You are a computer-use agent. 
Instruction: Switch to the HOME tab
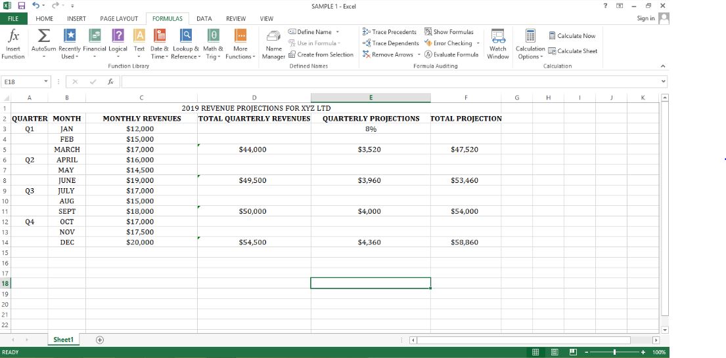(x=45, y=18)
